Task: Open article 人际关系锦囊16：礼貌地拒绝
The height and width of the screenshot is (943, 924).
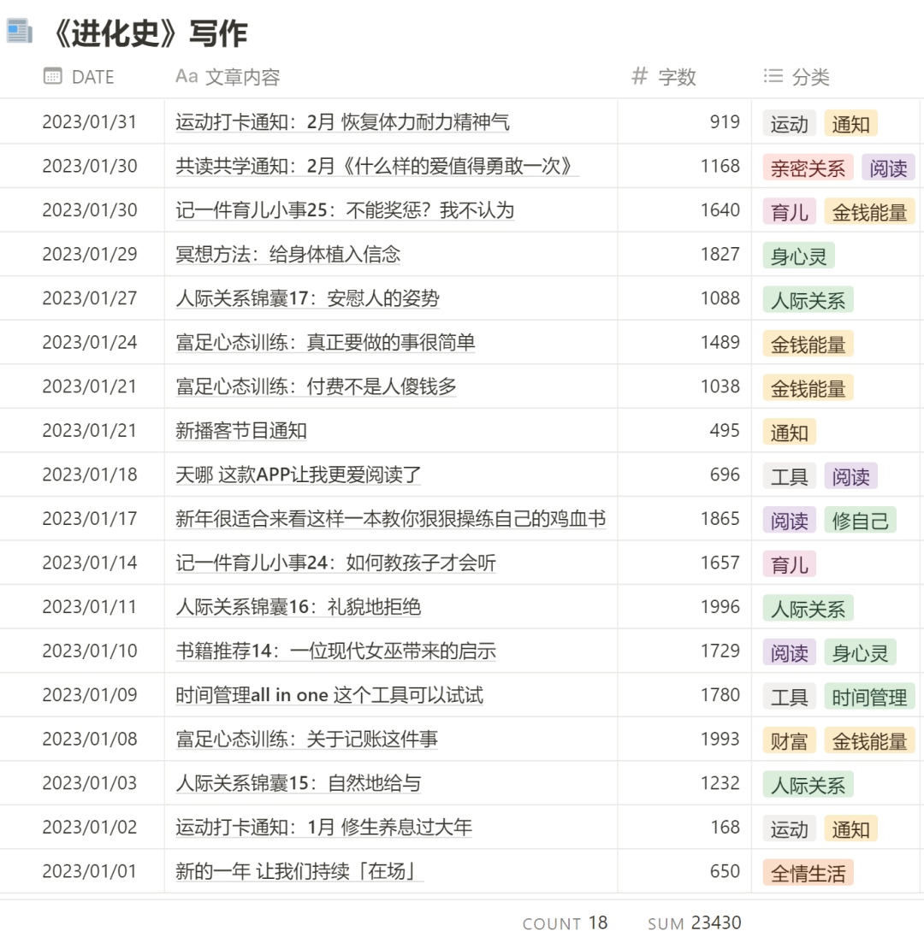Action: coord(299,607)
